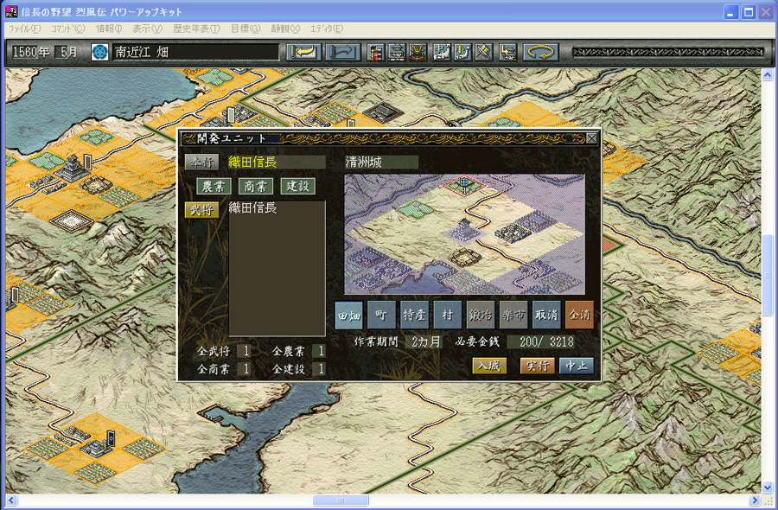
Task: Open the コマンド(C) menu
Action: [68, 29]
